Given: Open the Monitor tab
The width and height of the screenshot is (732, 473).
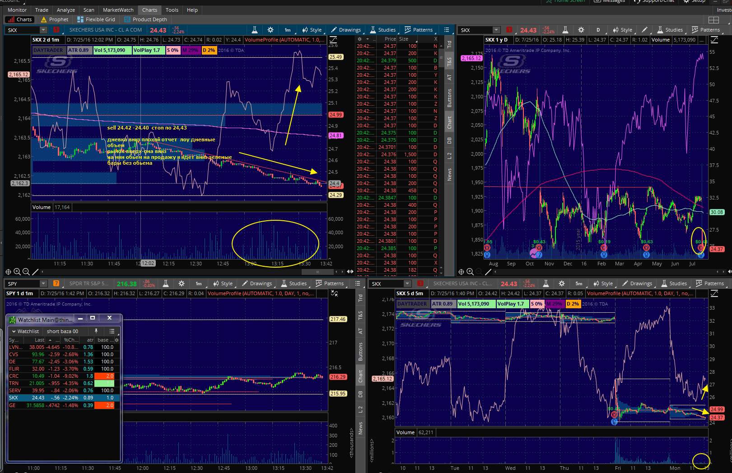Looking at the screenshot, I should tap(17, 10).
